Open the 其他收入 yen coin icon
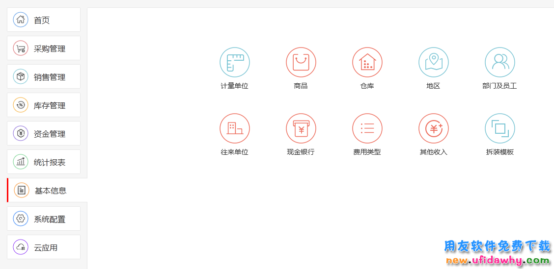Screen dimensions: 554x269 coord(433,128)
